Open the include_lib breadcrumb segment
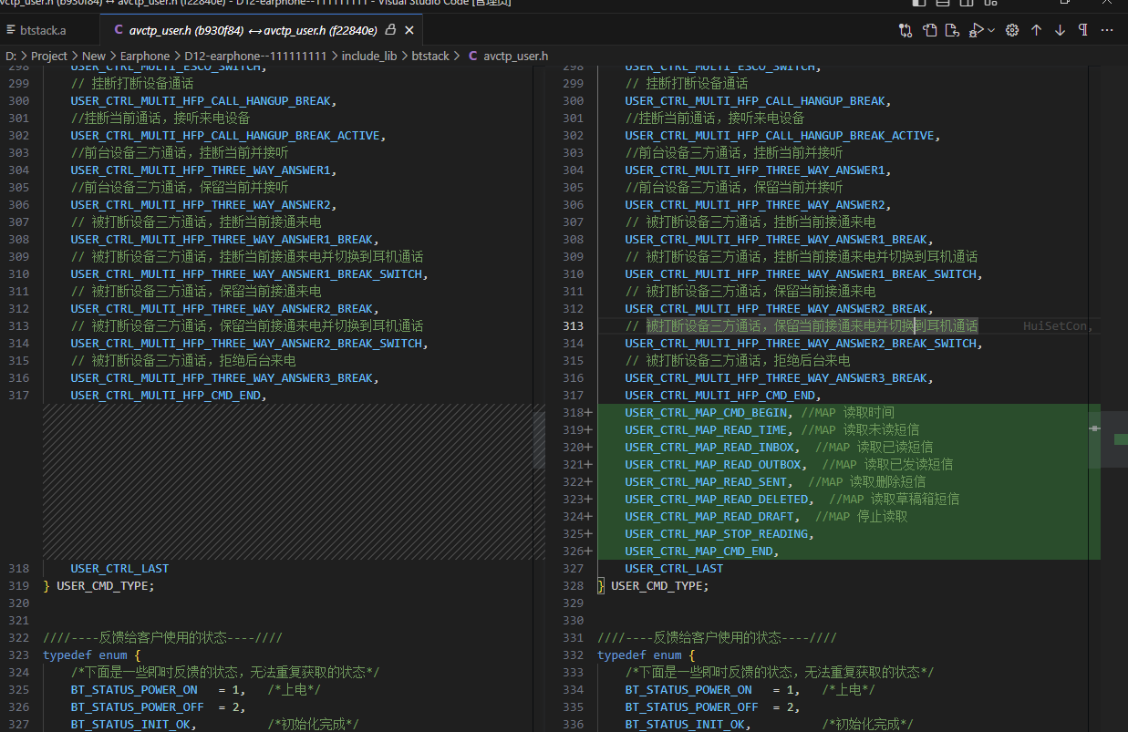The image size is (1128, 732). (369, 56)
